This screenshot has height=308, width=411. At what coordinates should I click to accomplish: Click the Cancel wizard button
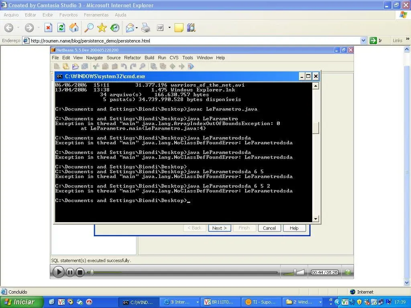tap(269, 228)
